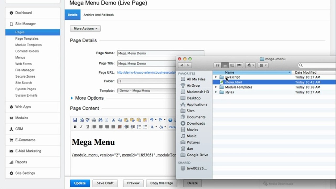This screenshot has height=189, width=336.
Task: Open Finder action gear dropdown
Action: point(250,65)
